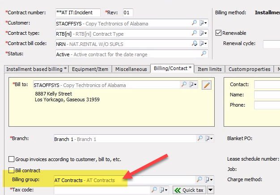Enable Group invoices according to customer checkbox
This screenshot has height=195, width=280.
(12, 159)
